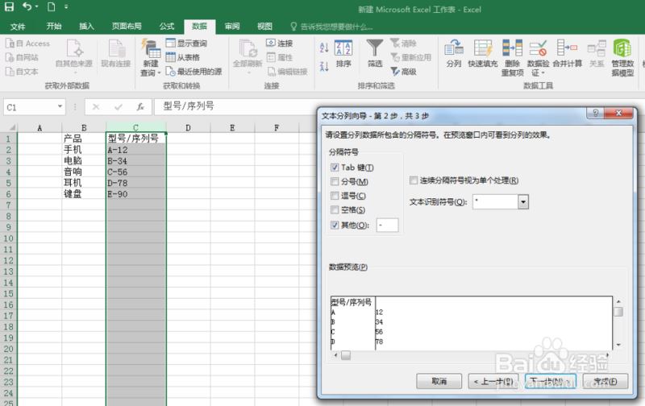
Task: Open 高级 advanced filter
Action: coord(403,72)
